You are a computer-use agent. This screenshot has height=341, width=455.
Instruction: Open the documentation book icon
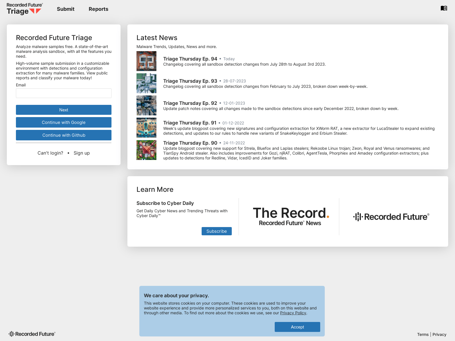tap(444, 8)
